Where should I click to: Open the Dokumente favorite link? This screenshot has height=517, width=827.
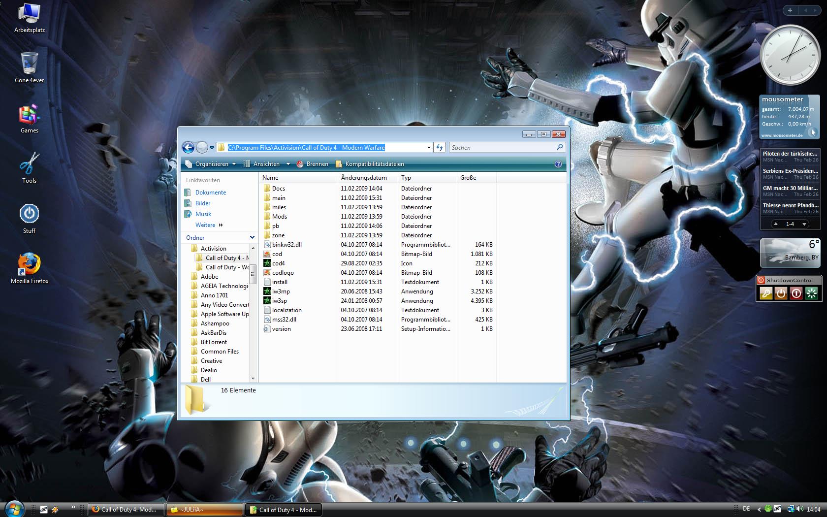[x=211, y=193]
